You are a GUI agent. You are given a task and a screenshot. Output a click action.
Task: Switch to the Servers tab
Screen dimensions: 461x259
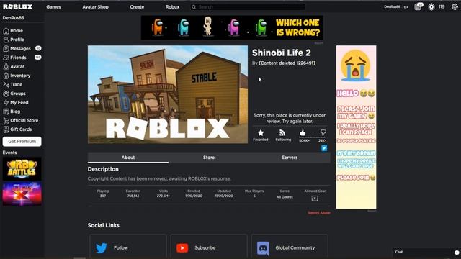(x=290, y=158)
